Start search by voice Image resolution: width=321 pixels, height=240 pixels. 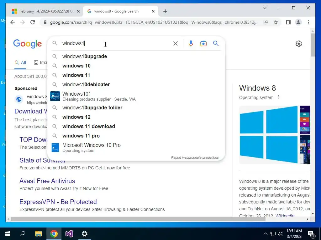pyautogui.click(x=191, y=43)
